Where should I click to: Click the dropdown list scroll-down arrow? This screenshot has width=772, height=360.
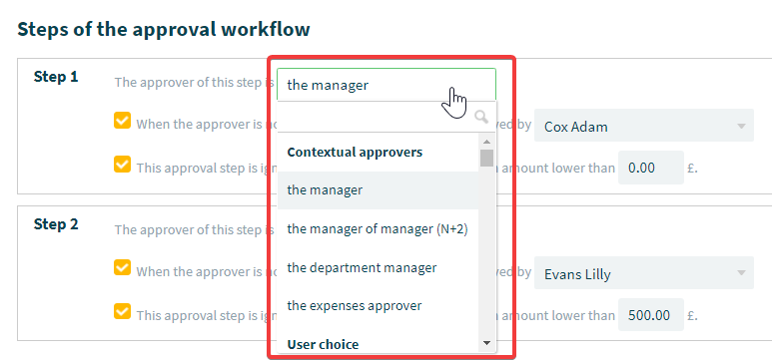(487, 343)
